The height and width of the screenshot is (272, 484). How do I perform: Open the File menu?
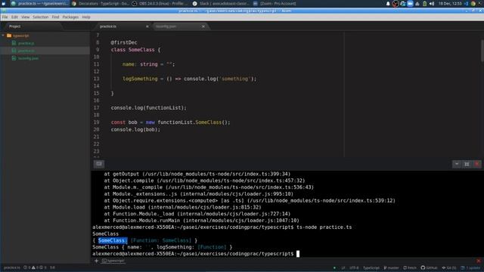tap(5, 17)
